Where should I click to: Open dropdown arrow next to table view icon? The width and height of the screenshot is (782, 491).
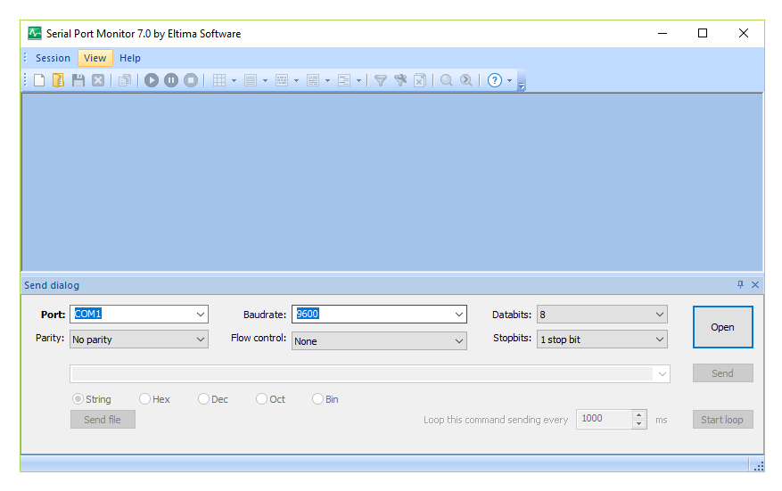tap(234, 81)
